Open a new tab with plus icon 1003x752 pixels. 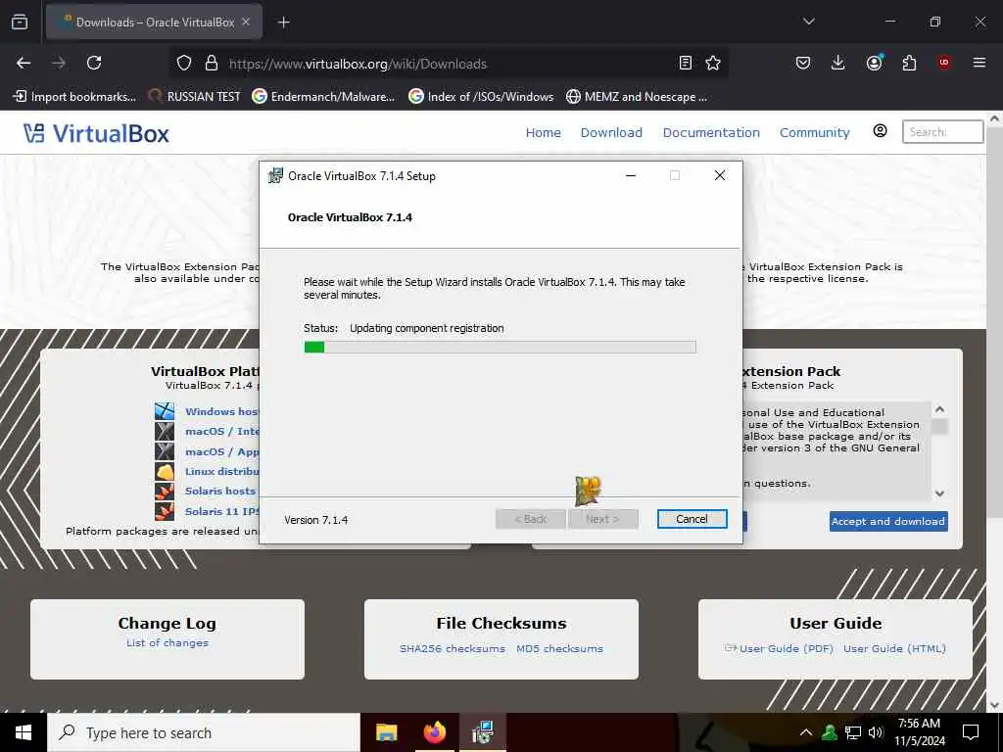pos(283,23)
